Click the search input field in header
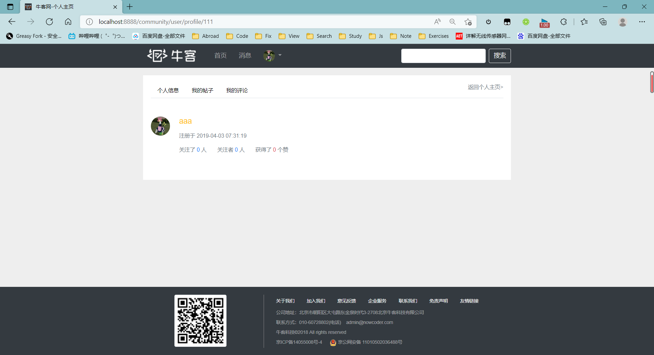The image size is (654, 355). [x=443, y=56]
